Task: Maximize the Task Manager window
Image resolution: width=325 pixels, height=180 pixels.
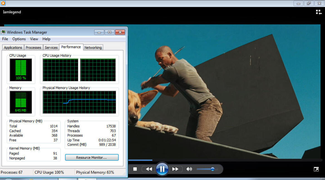Action: point(109,32)
